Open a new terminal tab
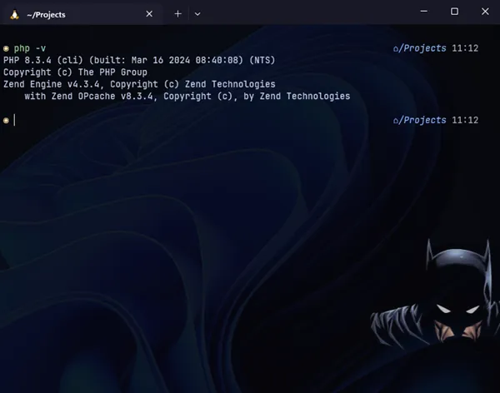 [178, 14]
